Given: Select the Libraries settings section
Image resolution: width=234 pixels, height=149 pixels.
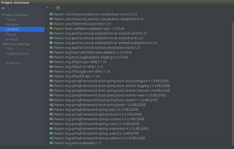Looking at the screenshot, I should tap(22, 29).
